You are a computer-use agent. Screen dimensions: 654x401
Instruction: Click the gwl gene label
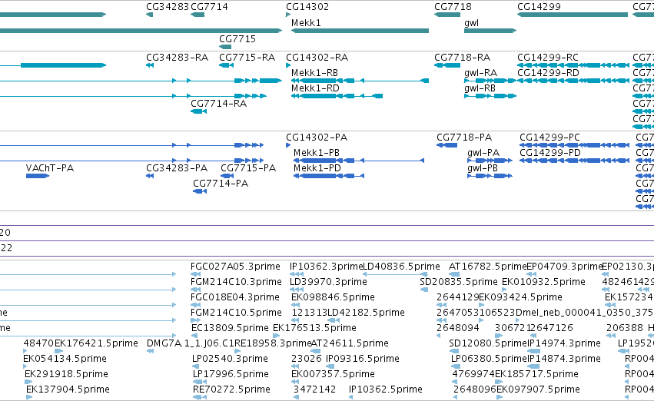(x=471, y=23)
